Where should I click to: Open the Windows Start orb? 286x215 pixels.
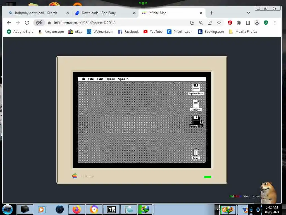tap(8, 209)
